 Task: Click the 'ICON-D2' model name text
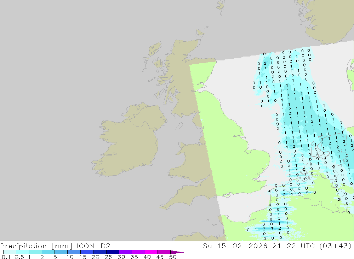(93, 246)
